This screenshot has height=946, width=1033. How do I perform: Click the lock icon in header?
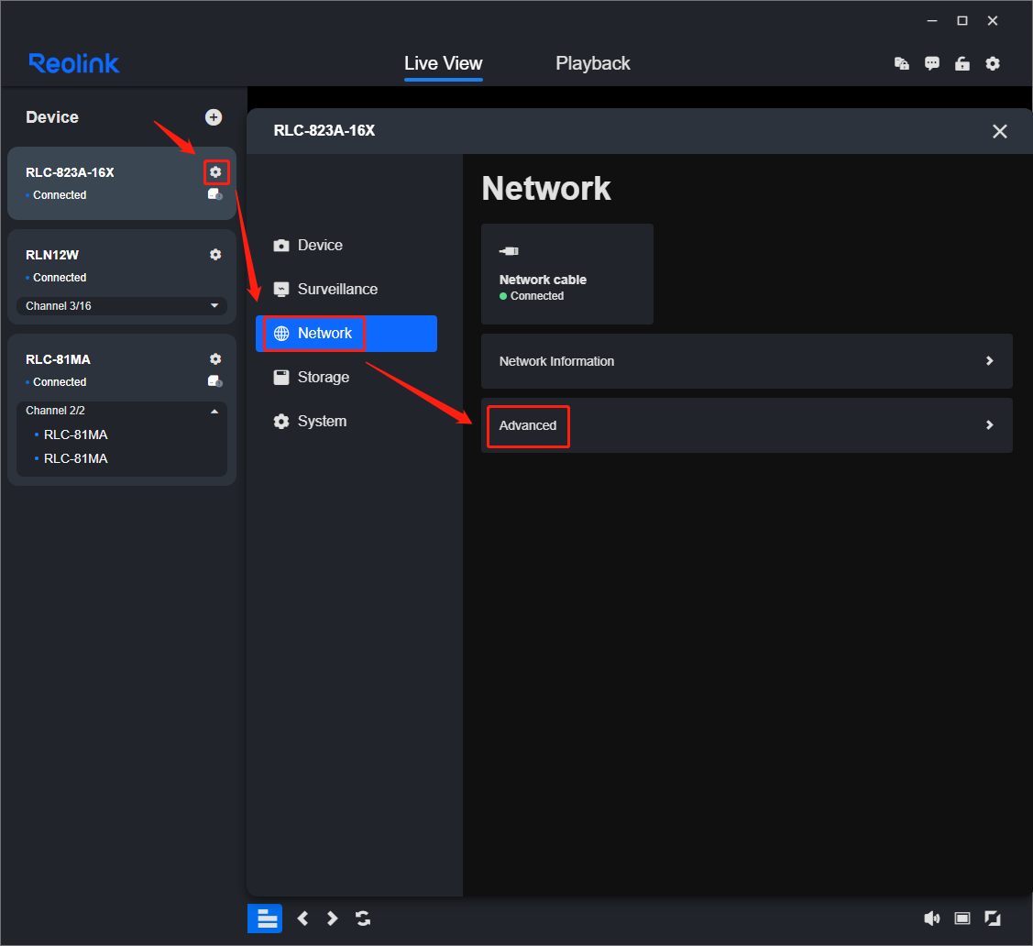(962, 63)
